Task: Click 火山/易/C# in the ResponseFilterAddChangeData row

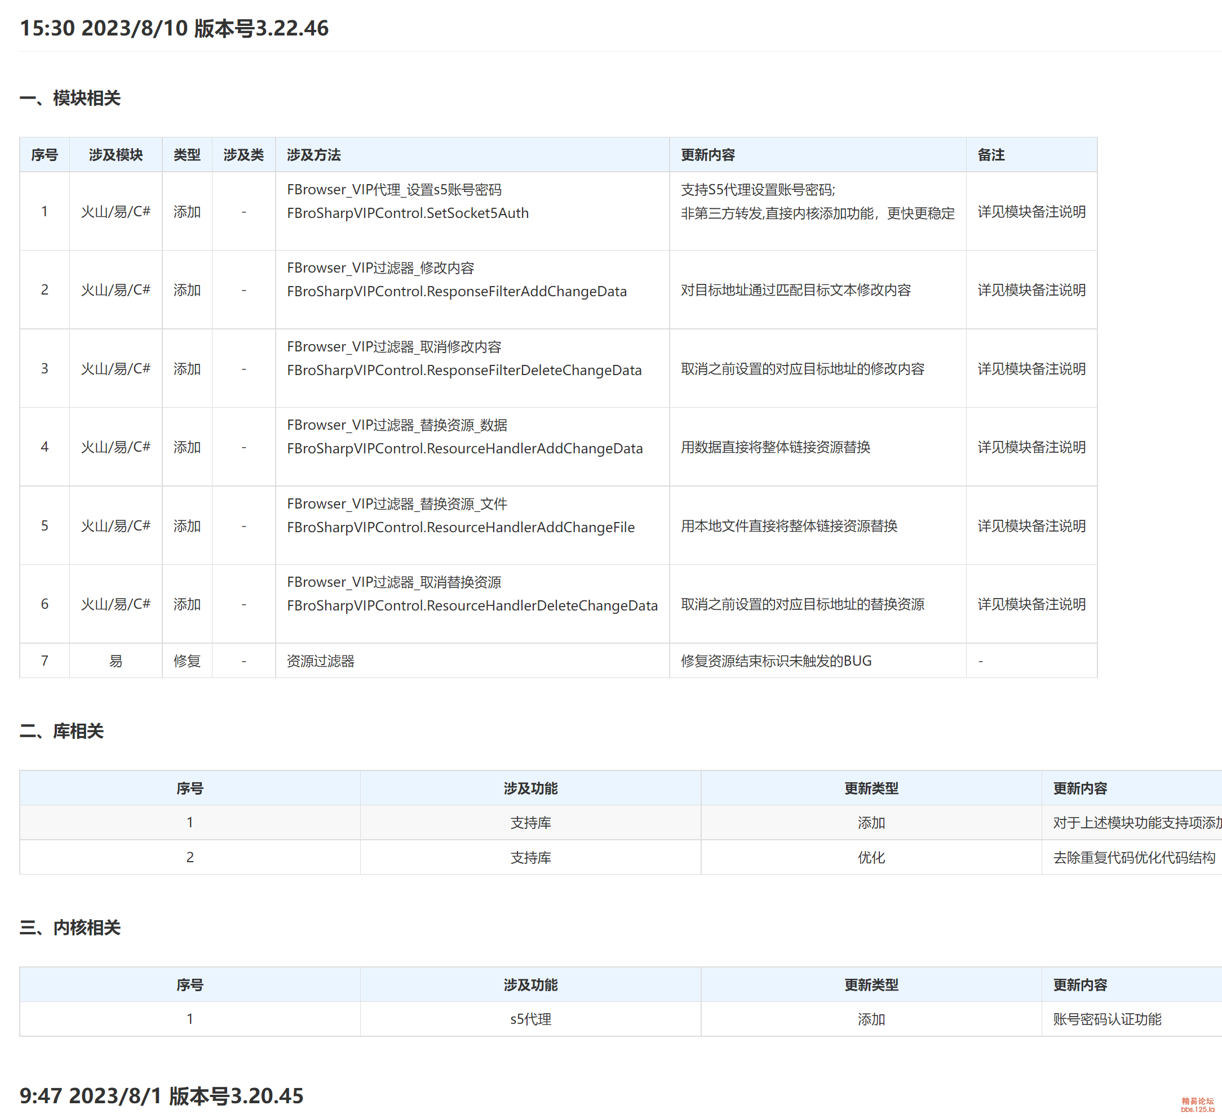Action: [116, 290]
